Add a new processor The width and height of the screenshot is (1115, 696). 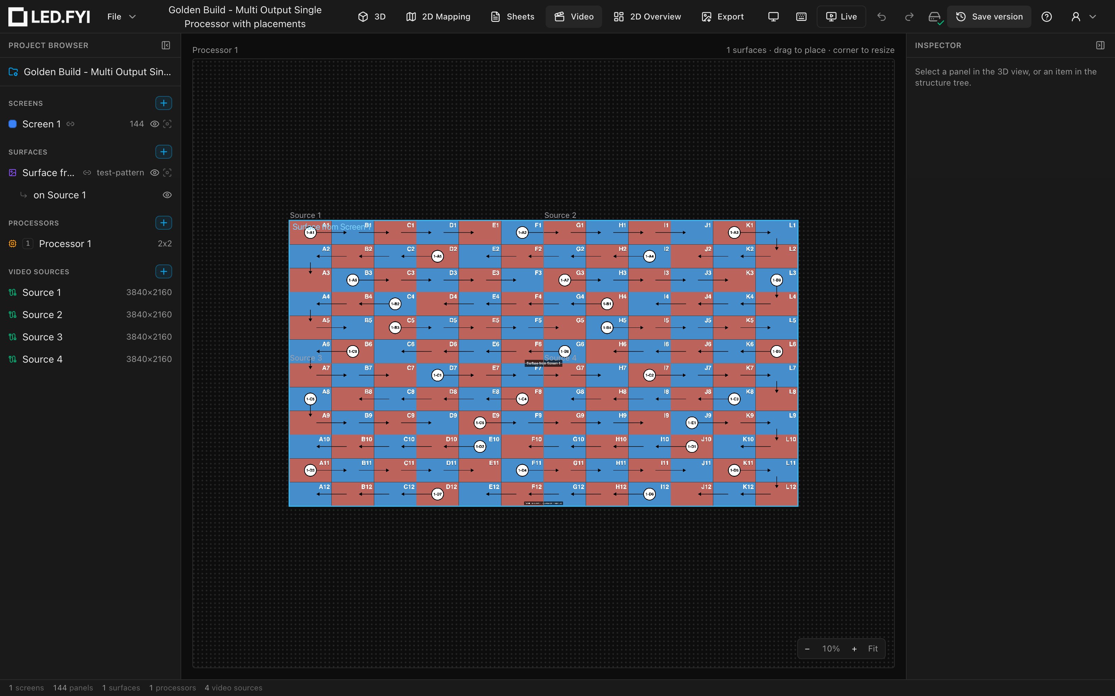[x=163, y=223]
